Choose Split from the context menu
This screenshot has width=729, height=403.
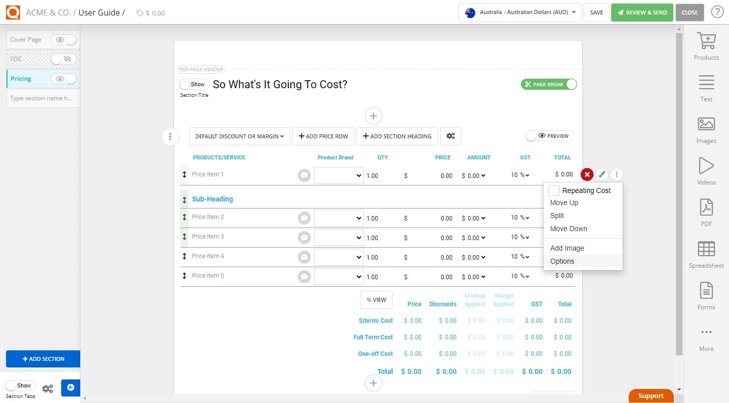pos(557,216)
